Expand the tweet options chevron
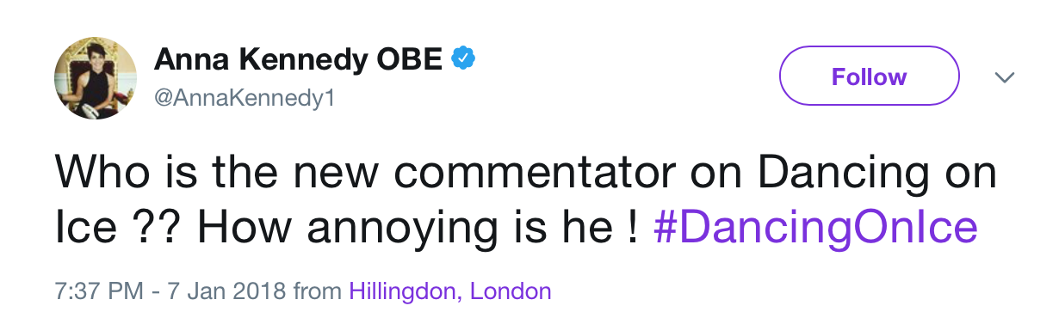Screen dimensions: 1059x318 [1004, 77]
